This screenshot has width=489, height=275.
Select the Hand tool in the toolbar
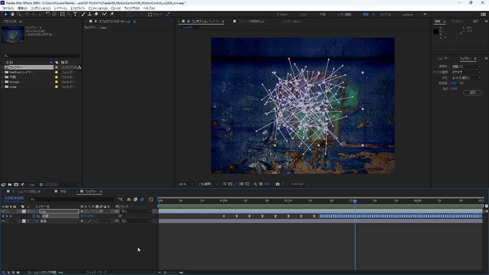[12, 14]
